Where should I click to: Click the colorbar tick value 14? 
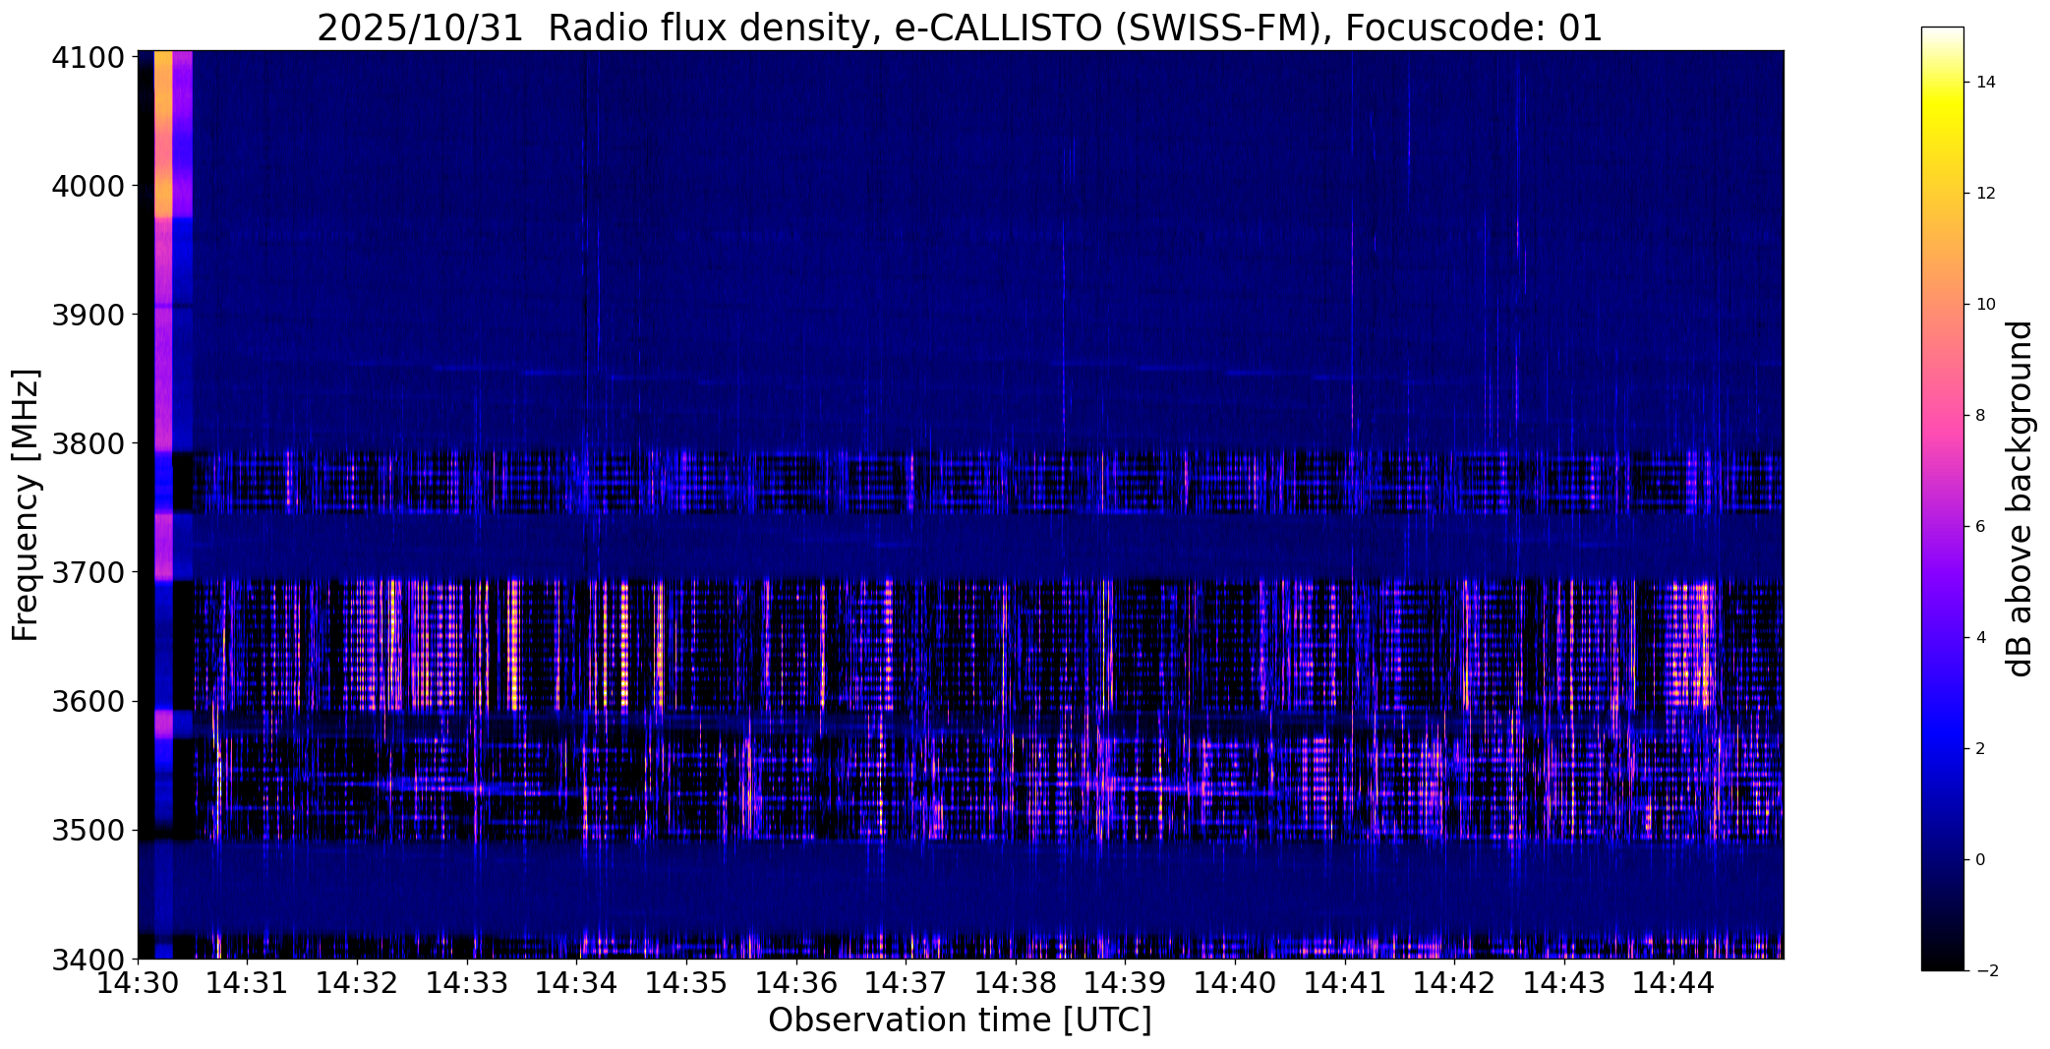pos(1986,83)
